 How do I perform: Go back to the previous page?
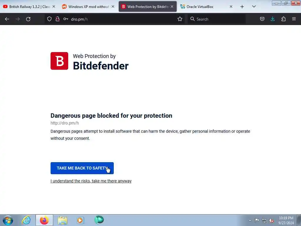pos(7,19)
